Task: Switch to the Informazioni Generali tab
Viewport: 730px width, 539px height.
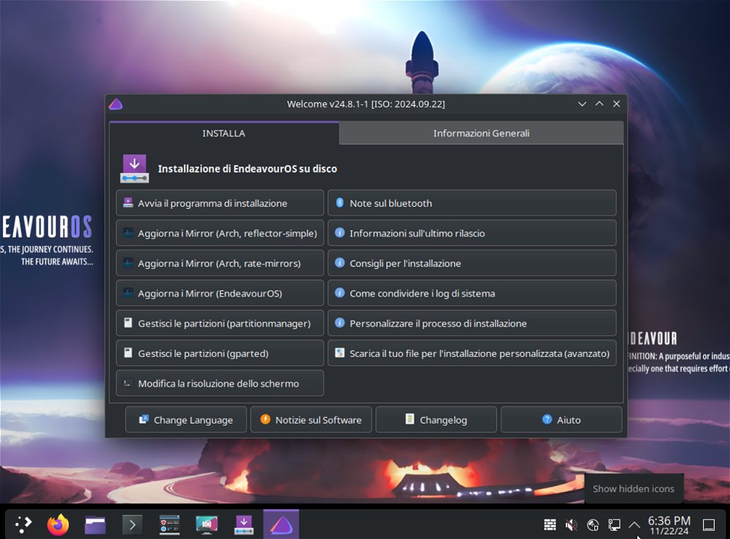Action: point(481,133)
